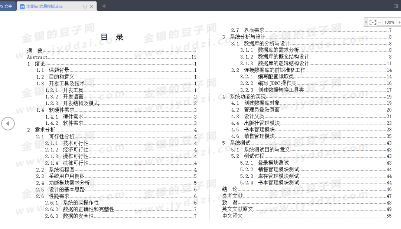Click the 2.1.1 技术可行性 entry
This screenshot has height=229, width=401.
(x=121, y=143)
